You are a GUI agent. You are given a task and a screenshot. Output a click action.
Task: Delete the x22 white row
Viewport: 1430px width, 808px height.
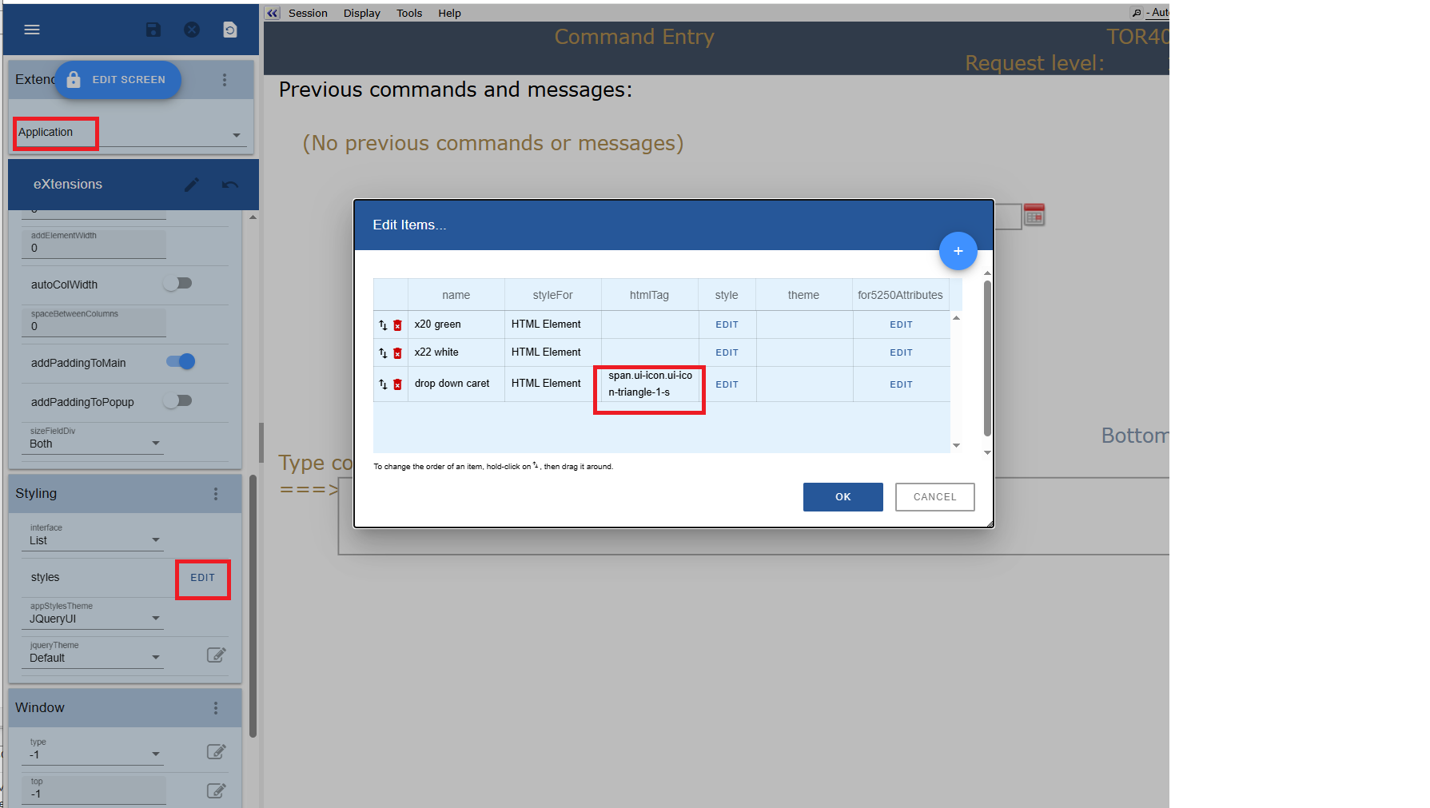tap(397, 353)
